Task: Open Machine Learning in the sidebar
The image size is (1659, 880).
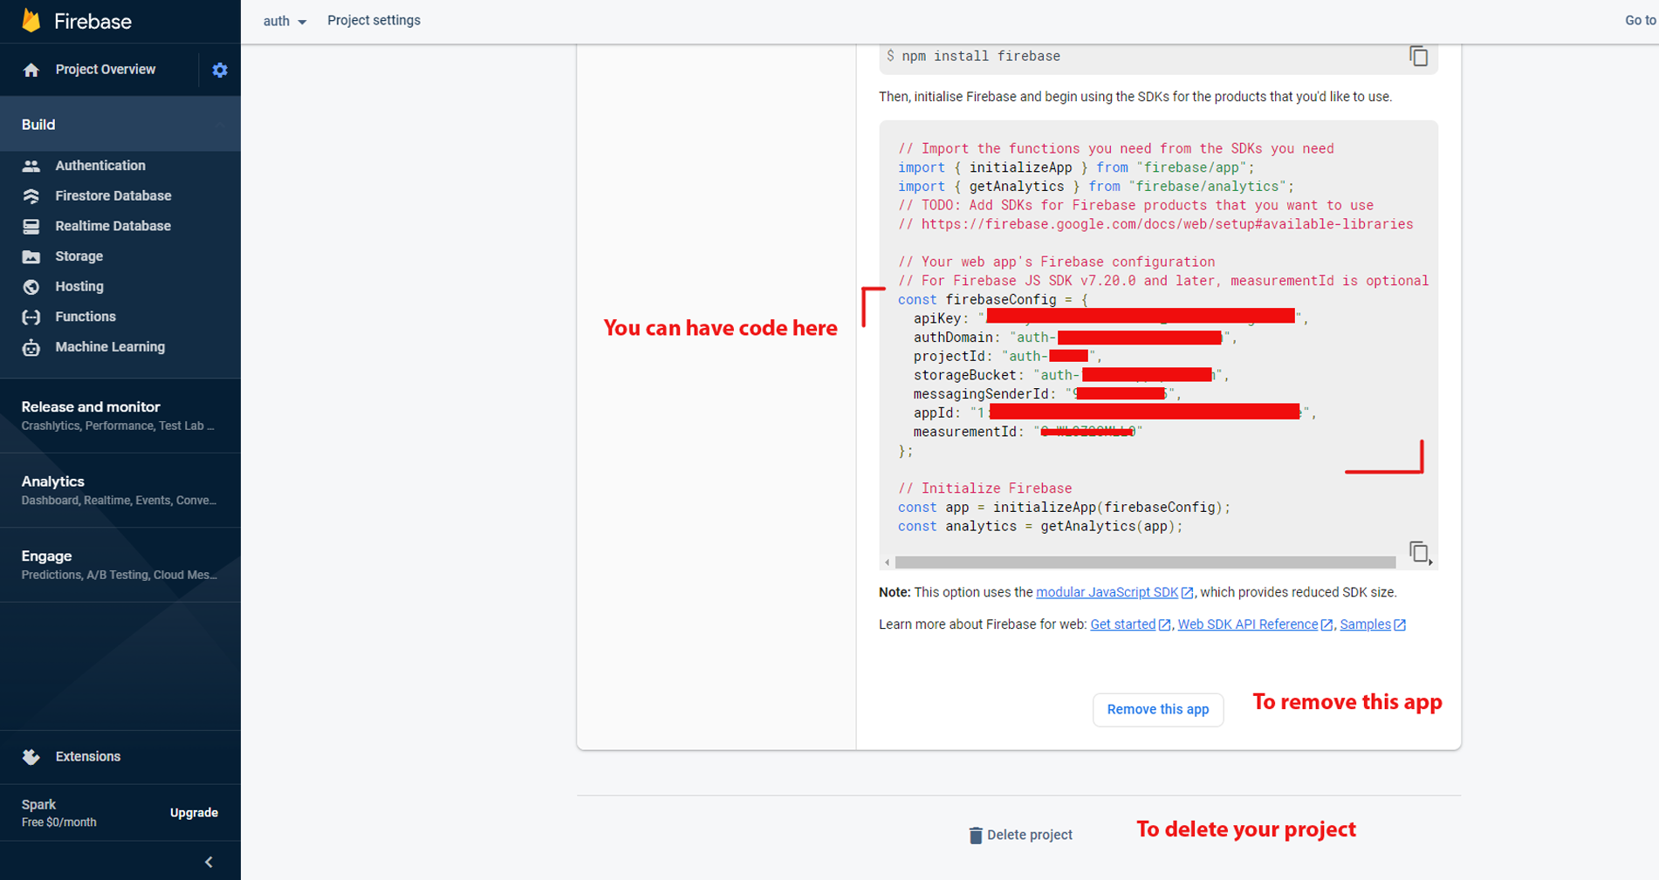Action: point(109,347)
